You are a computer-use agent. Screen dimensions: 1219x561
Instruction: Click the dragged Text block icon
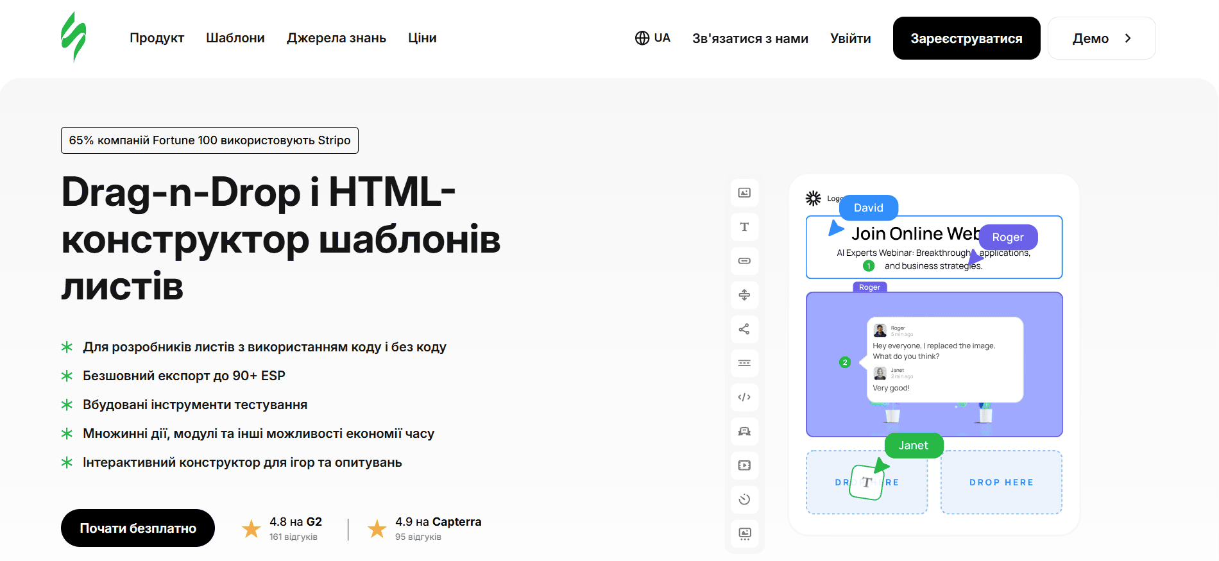click(867, 482)
